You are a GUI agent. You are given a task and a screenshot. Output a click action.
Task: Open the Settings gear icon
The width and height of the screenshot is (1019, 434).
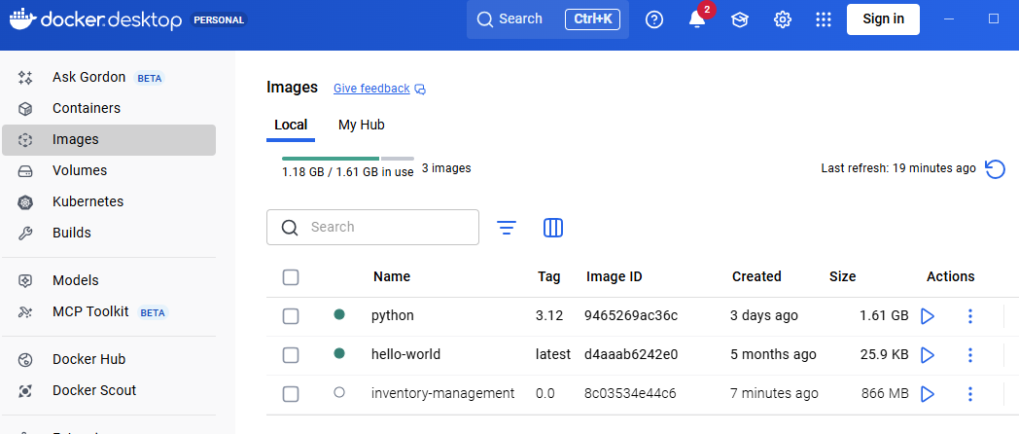(x=783, y=19)
